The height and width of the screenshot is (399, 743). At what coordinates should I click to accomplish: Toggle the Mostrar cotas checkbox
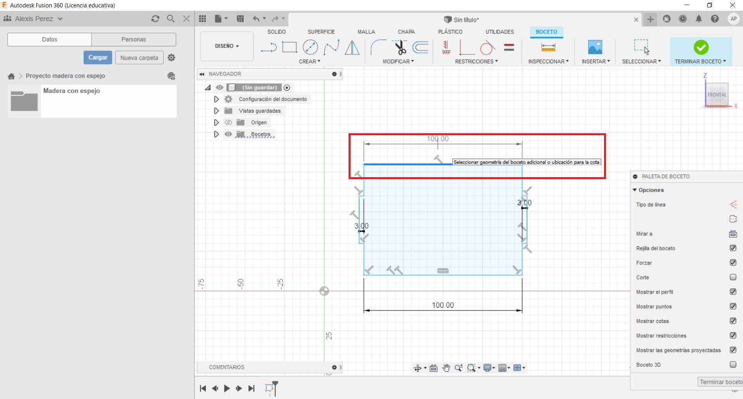(733, 321)
